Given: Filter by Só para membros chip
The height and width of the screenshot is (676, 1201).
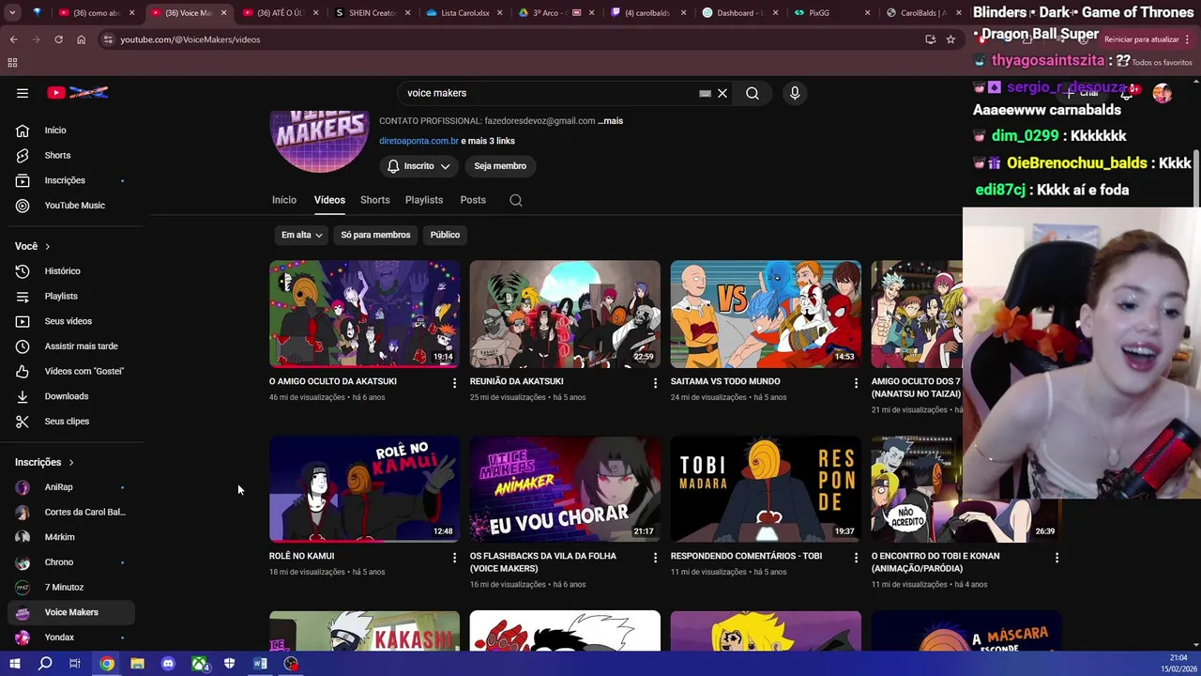Looking at the screenshot, I should click(x=375, y=235).
